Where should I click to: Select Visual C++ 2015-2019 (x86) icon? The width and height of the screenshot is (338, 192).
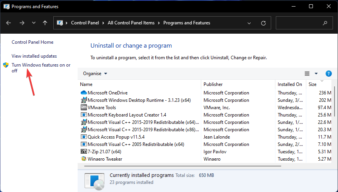pos(84,130)
